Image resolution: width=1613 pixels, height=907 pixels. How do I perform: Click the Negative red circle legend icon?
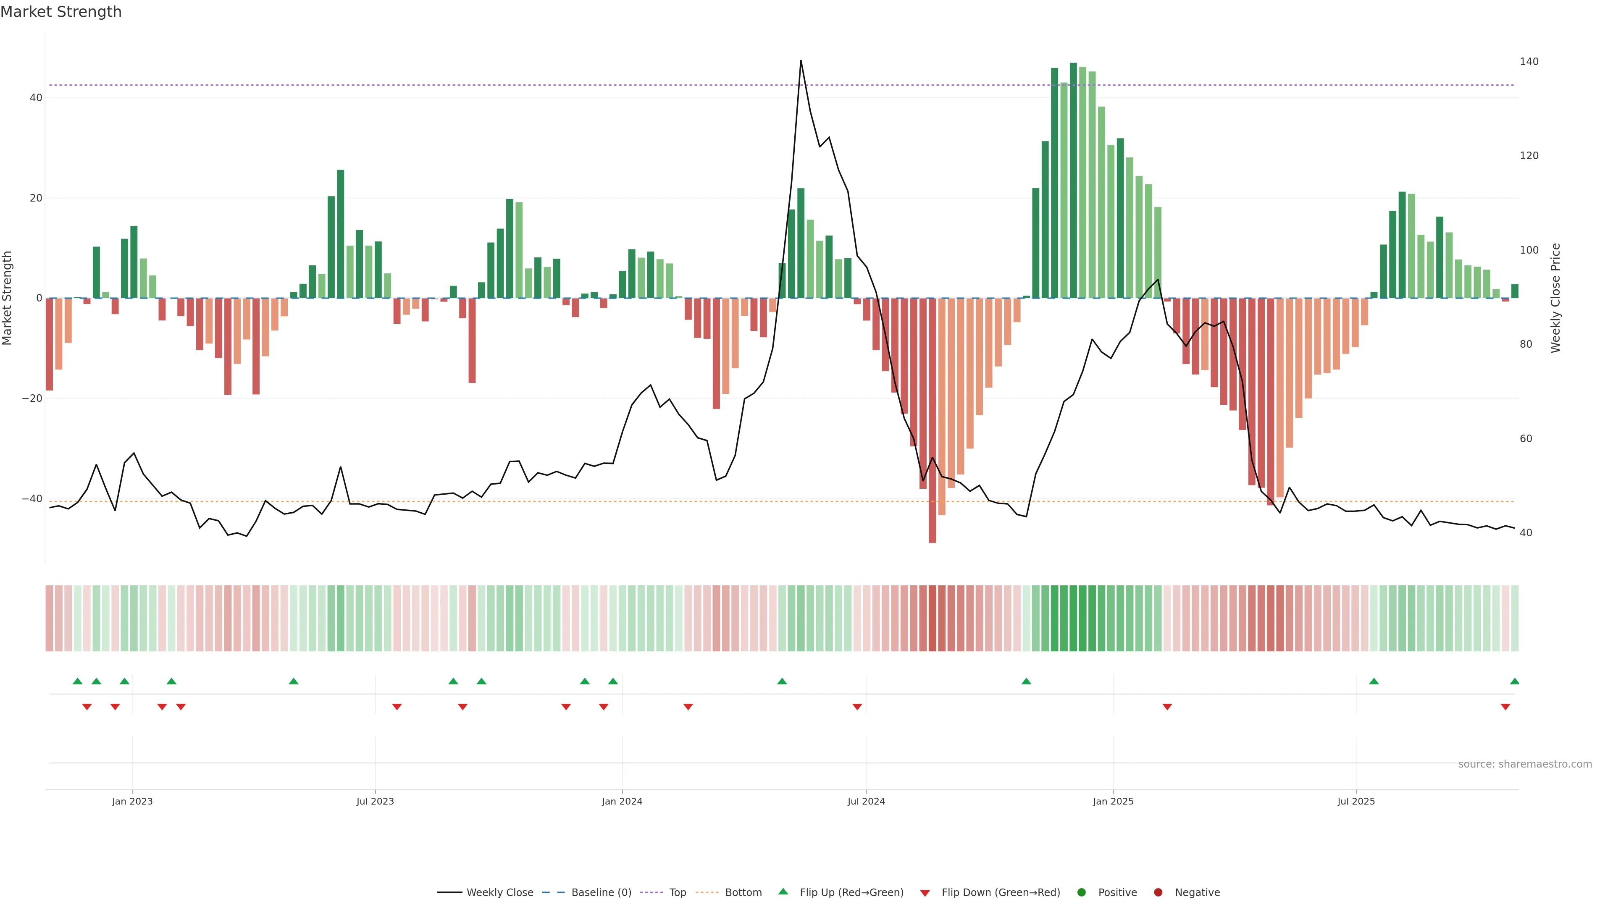click(1158, 892)
